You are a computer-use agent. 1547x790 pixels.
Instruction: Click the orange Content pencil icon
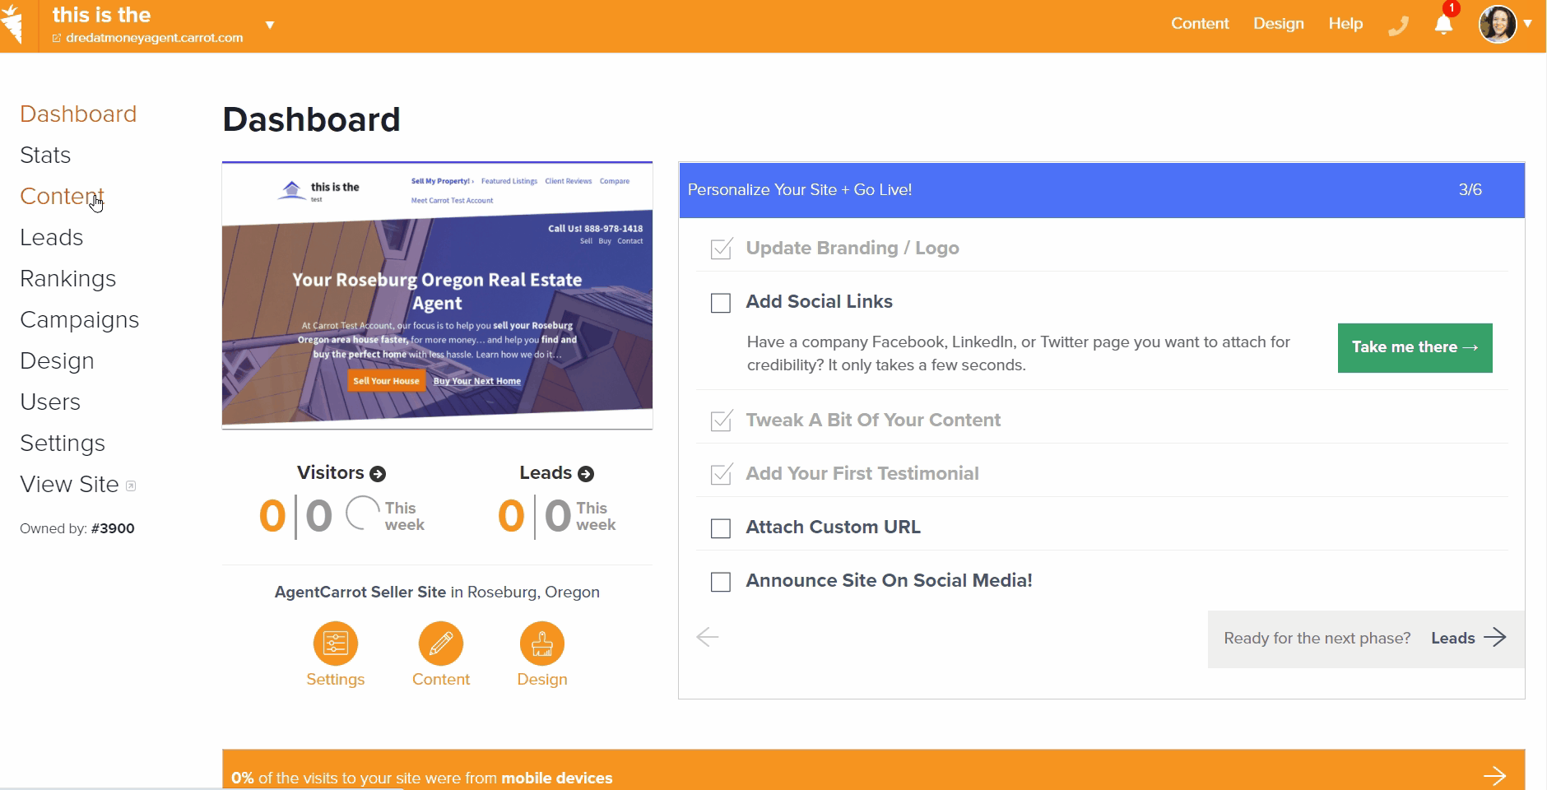pyautogui.click(x=441, y=644)
